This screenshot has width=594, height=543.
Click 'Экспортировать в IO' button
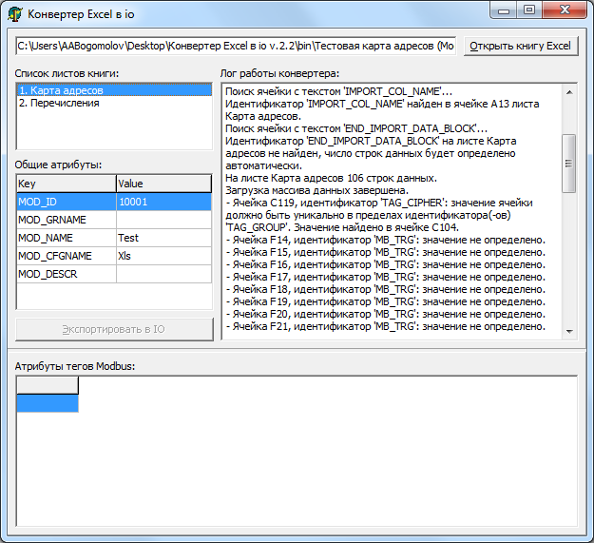pyautogui.click(x=114, y=328)
